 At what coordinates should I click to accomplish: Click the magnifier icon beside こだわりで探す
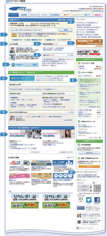click(58, 40)
